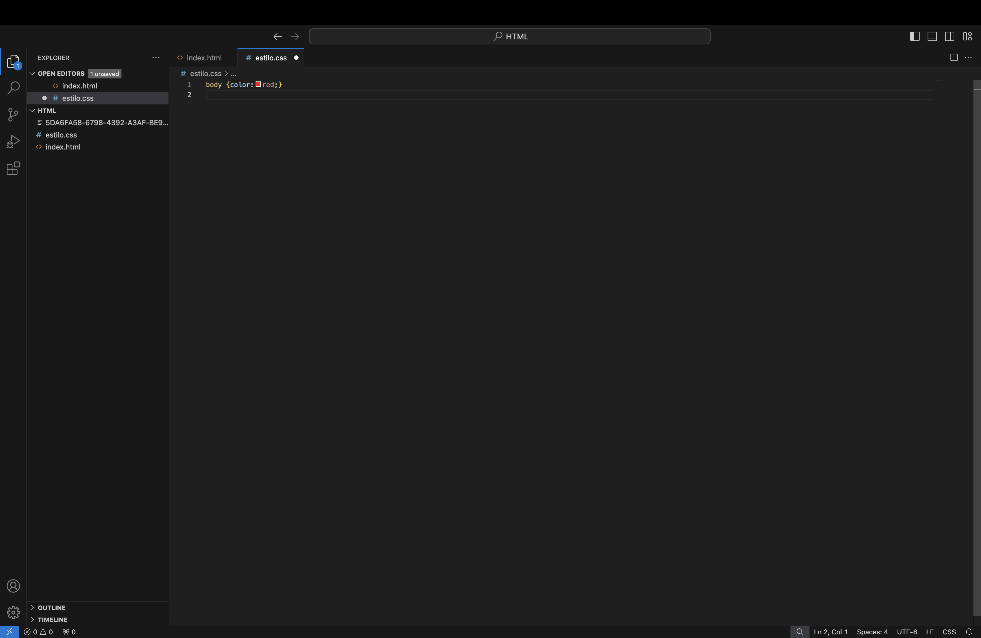Click the Ln 2, Col 1 position indicator
The width and height of the screenshot is (981, 638).
click(x=831, y=632)
